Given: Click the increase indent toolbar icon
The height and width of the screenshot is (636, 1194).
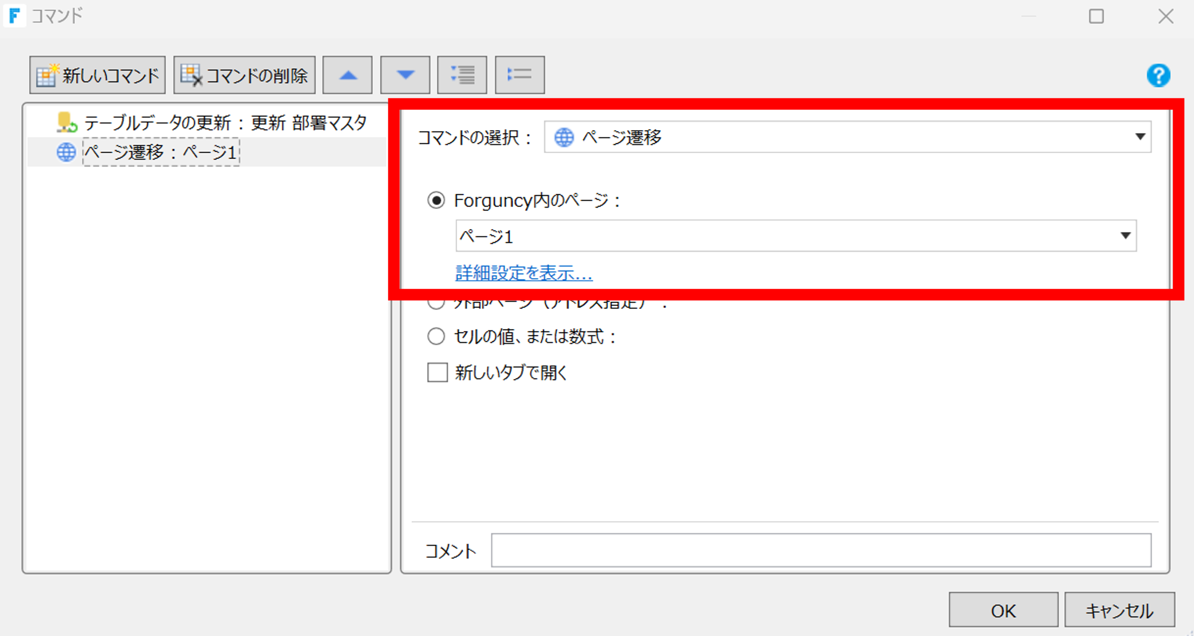Looking at the screenshot, I should point(462,75).
